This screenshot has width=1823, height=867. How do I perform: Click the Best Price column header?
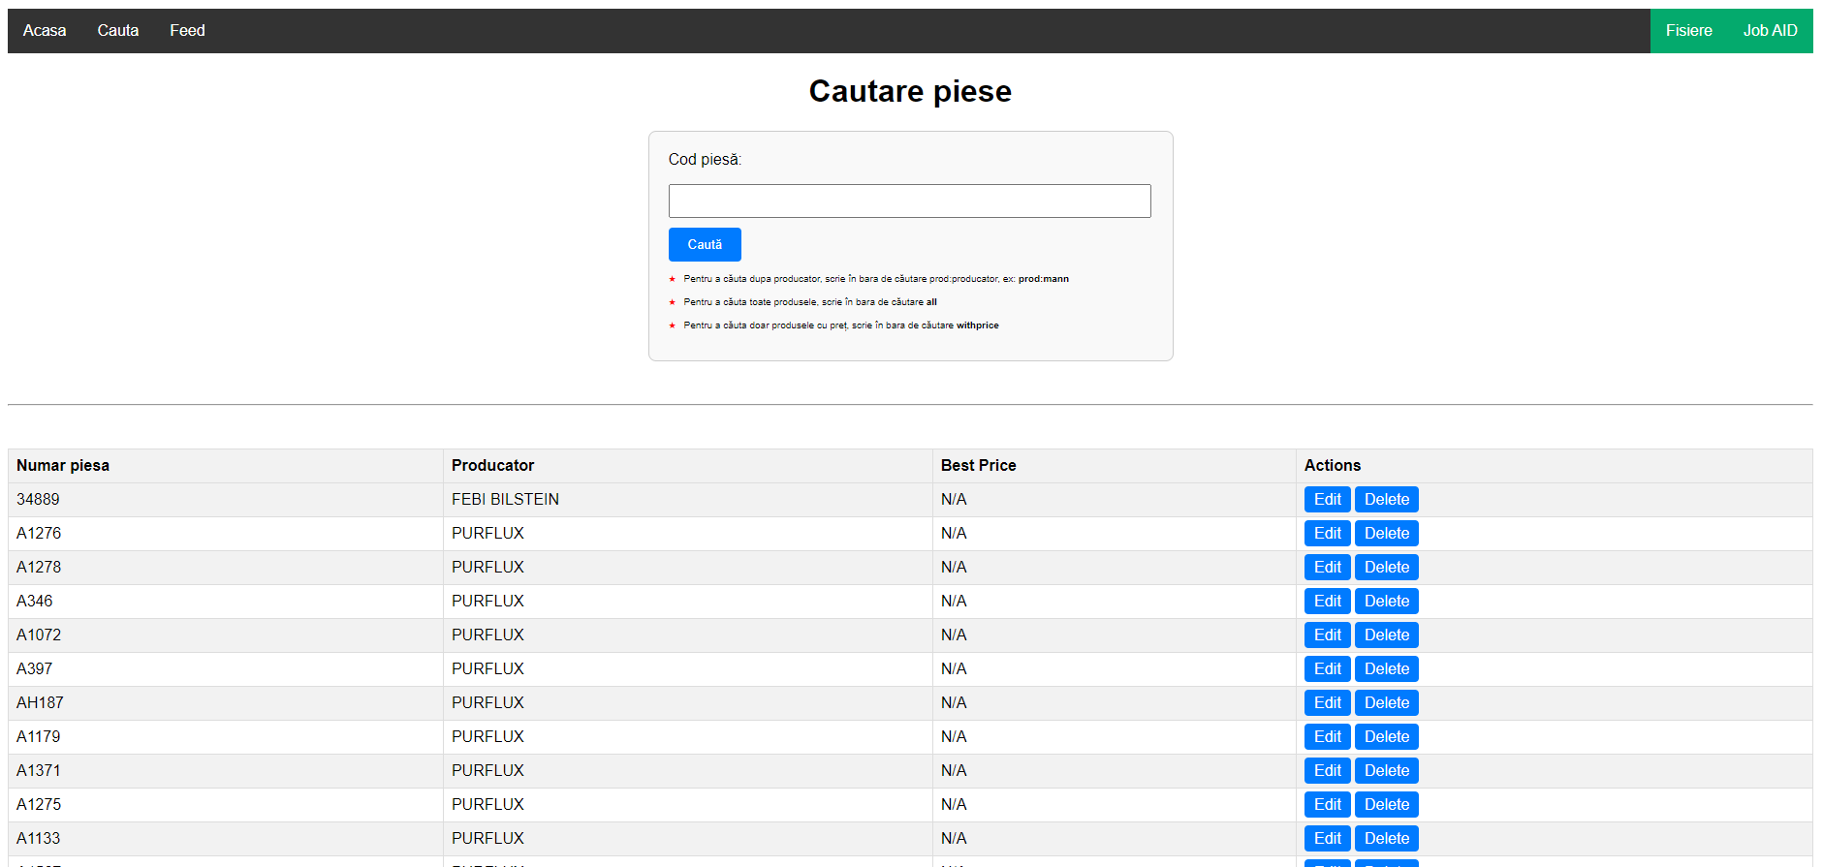(x=978, y=466)
